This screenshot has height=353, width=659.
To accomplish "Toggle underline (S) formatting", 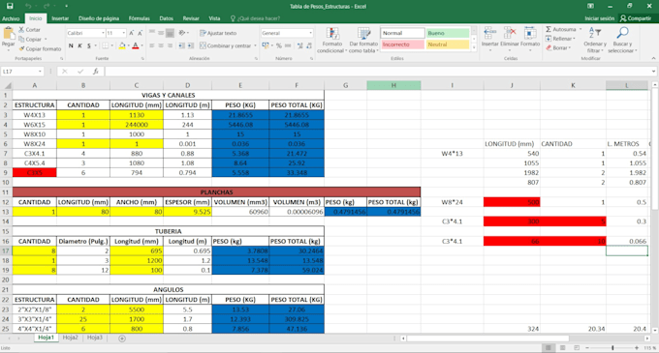I will 89,45.
